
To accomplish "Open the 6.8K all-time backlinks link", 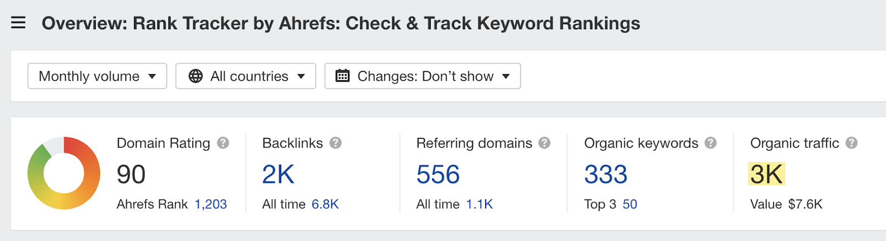I will 325,205.
